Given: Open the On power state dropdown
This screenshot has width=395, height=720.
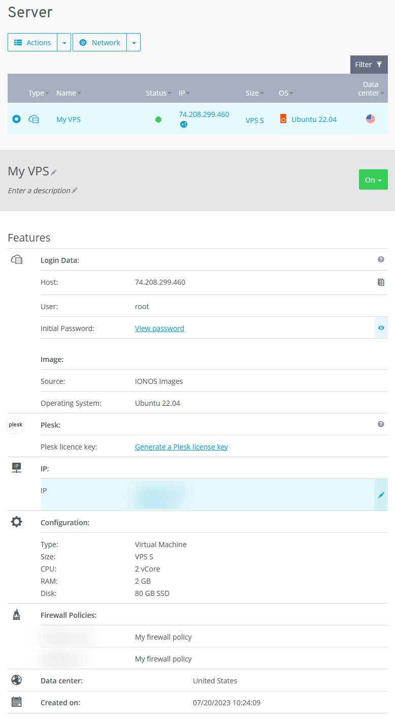Looking at the screenshot, I should 373,179.
